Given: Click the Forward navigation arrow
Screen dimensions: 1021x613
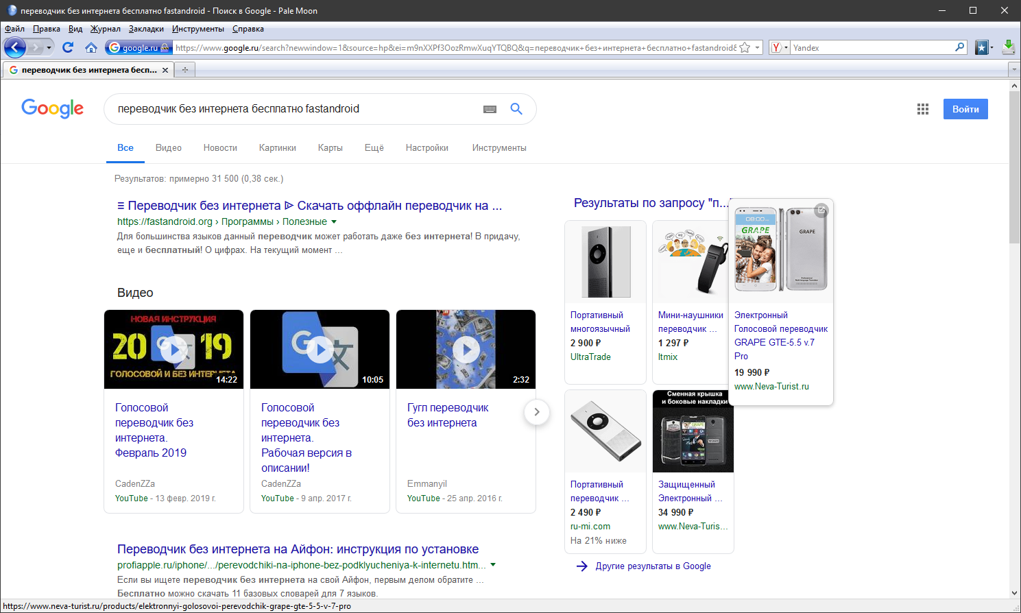Looking at the screenshot, I should coord(36,47).
